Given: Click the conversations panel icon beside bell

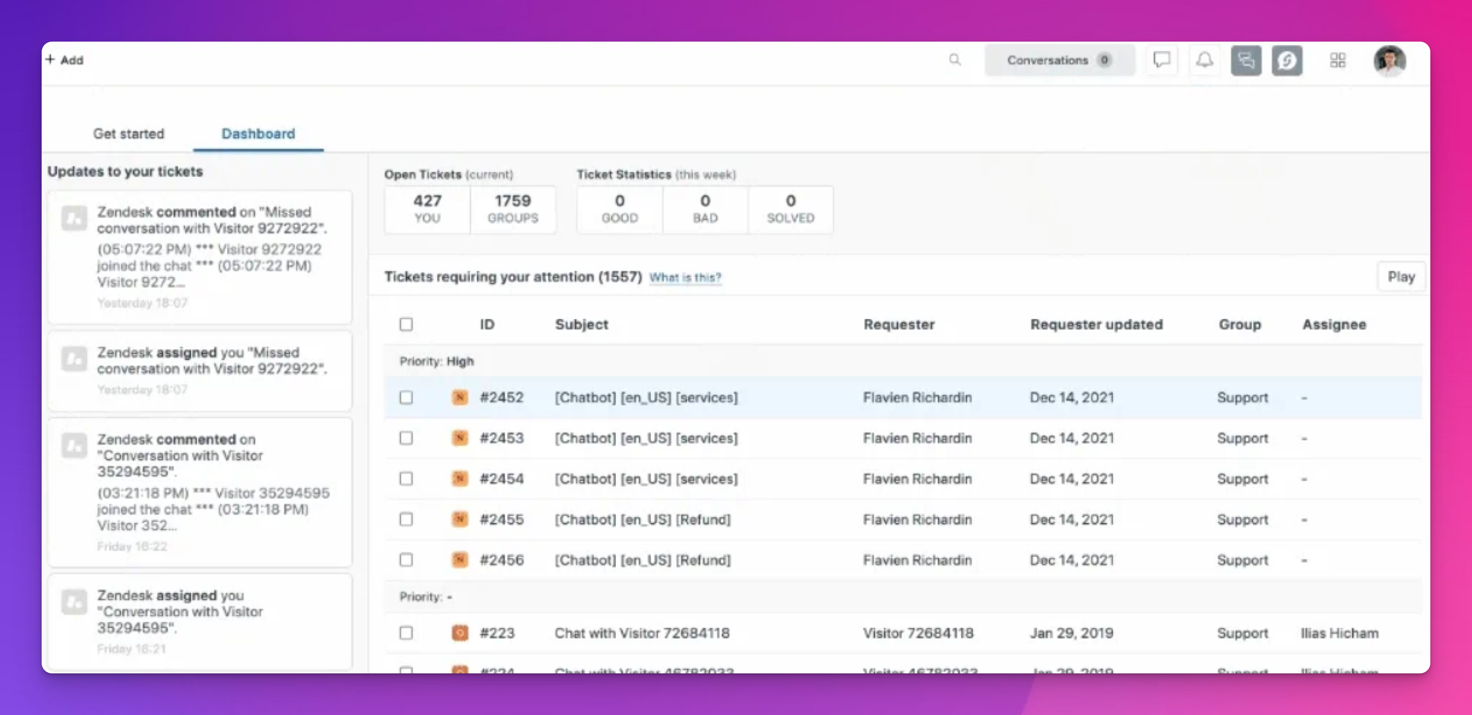Looking at the screenshot, I should pyautogui.click(x=1246, y=60).
